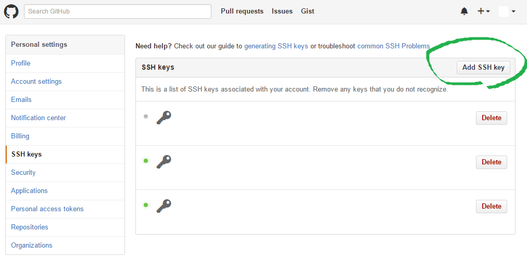Open Pull requests in top navigation
Screen dimensions: 527x270
(242, 11)
